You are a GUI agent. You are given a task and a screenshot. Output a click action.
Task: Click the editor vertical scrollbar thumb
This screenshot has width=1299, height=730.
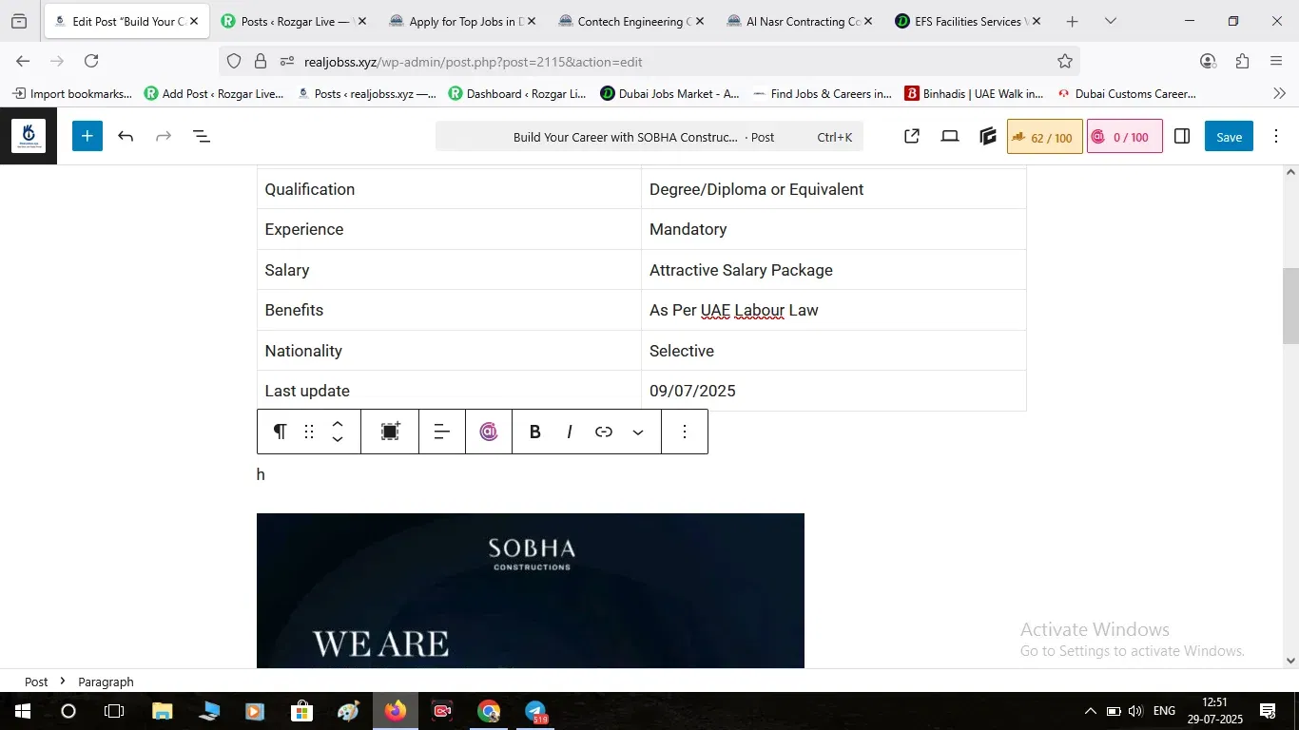click(x=1290, y=305)
